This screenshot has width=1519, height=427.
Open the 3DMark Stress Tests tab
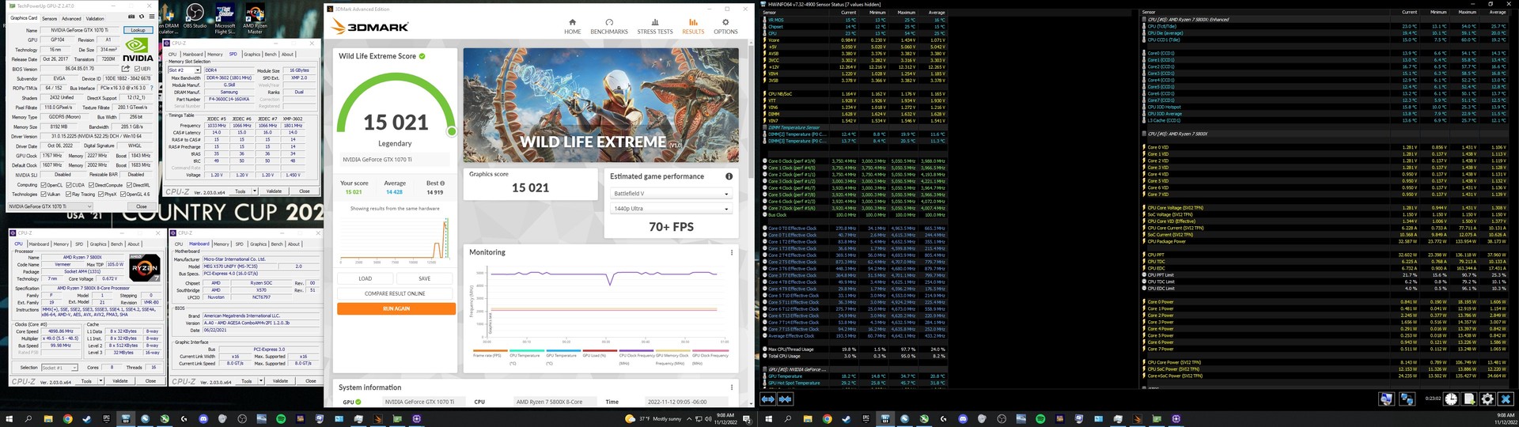click(x=655, y=26)
